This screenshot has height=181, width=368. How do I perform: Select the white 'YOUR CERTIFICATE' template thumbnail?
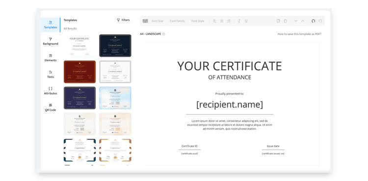(79, 46)
